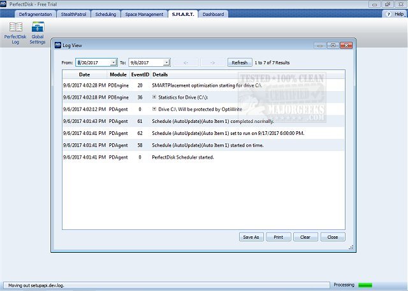Sort by the Module column header
408x291 pixels.
pos(118,75)
